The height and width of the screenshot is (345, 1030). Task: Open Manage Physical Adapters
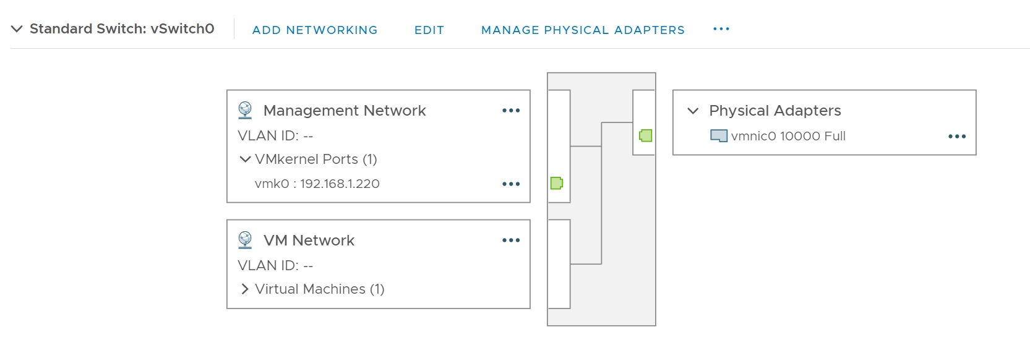click(583, 30)
